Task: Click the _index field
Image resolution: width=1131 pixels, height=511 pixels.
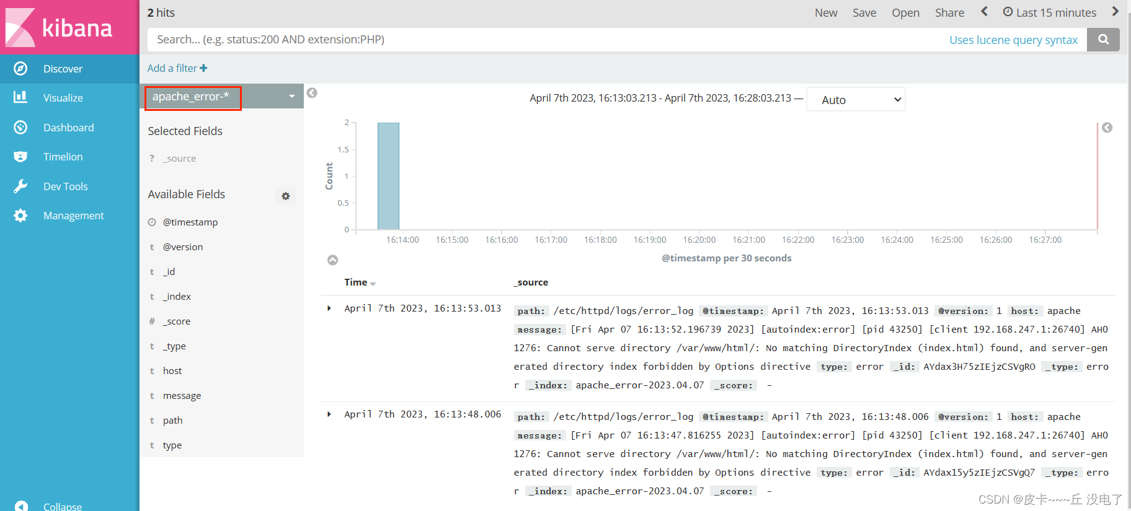Action: 177,297
